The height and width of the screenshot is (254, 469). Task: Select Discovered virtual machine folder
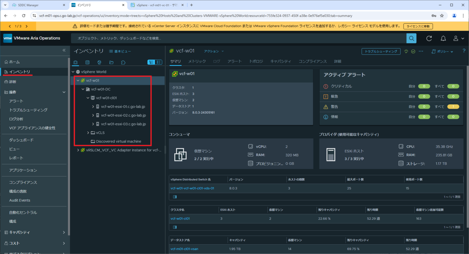[118, 141]
